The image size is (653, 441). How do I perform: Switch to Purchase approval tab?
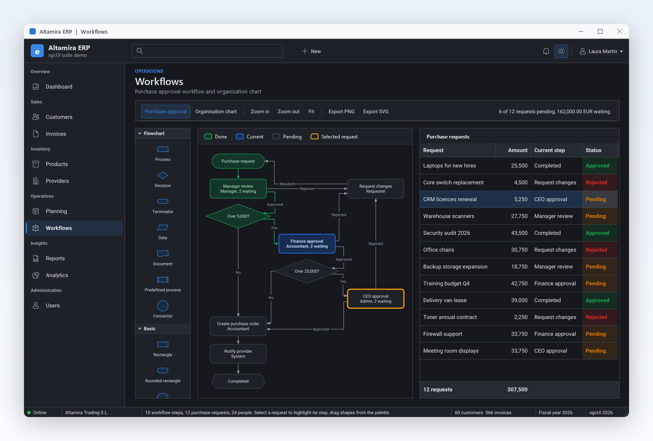(x=166, y=112)
